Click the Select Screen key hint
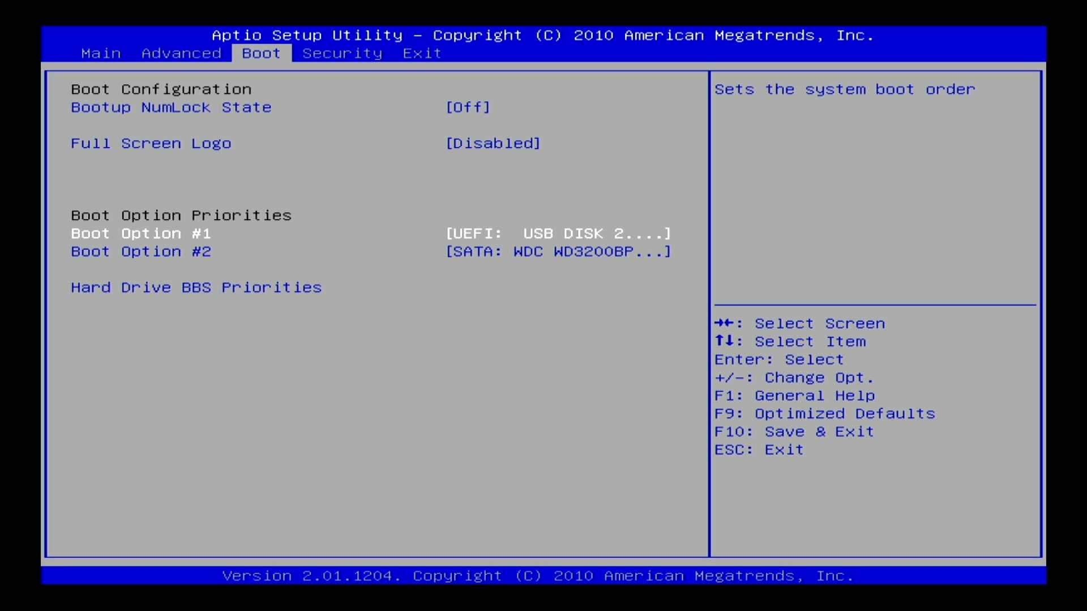 (800, 324)
